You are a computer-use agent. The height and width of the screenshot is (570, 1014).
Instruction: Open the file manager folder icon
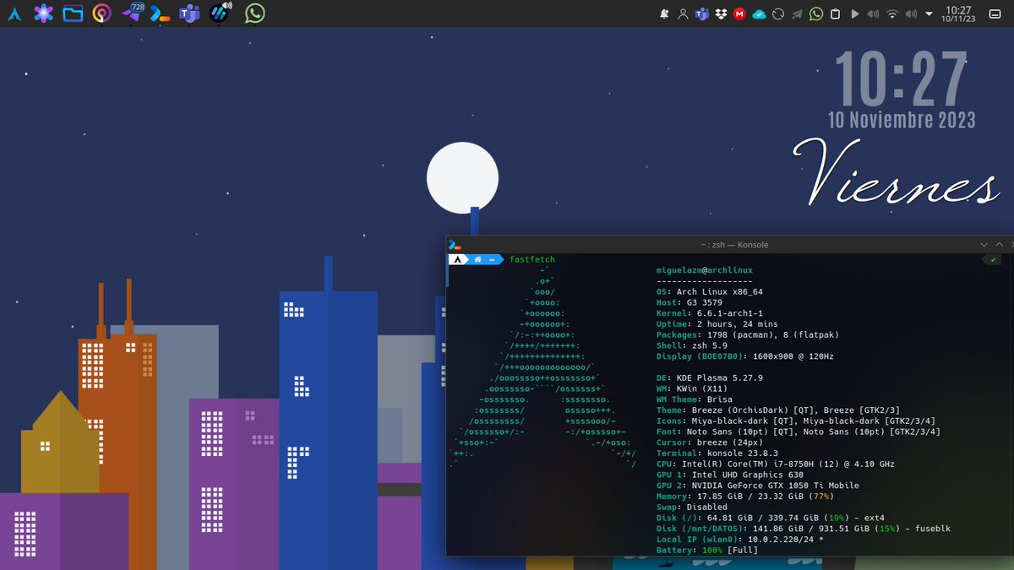(73, 14)
